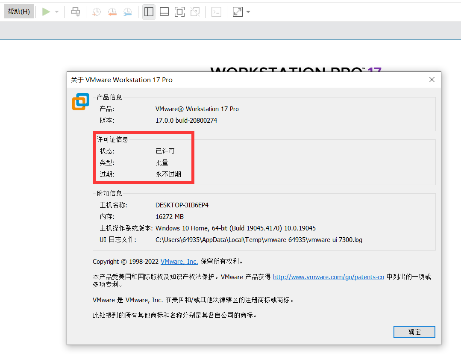Click the 状态: label

click(x=107, y=151)
